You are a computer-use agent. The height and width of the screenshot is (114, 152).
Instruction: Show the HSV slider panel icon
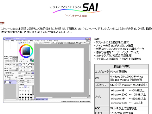click(x=23, y=43)
